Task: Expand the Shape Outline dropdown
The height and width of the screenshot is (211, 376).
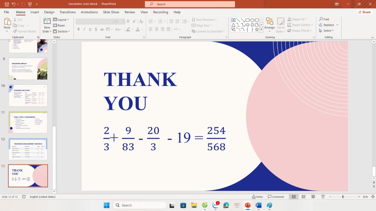Action: (300, 25)
